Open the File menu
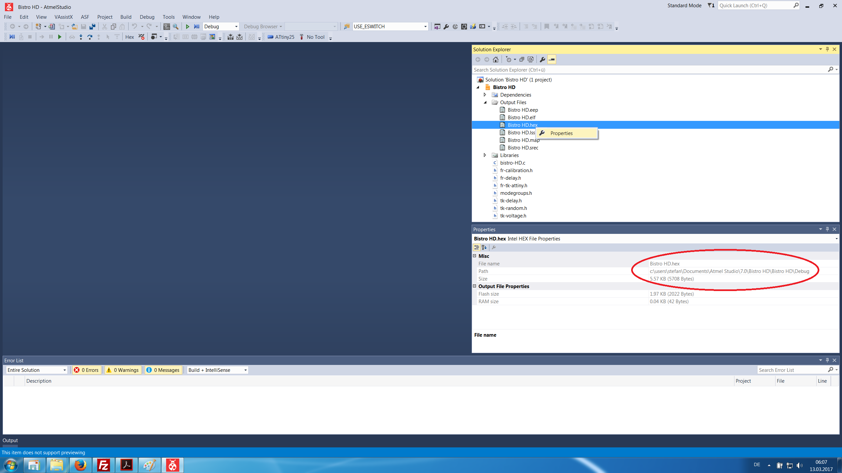 [x=8, y=17]
